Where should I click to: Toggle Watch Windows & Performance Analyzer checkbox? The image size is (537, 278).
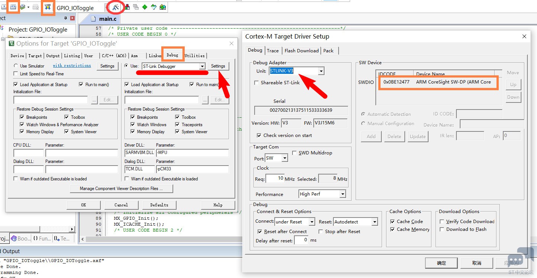(22, 125)
